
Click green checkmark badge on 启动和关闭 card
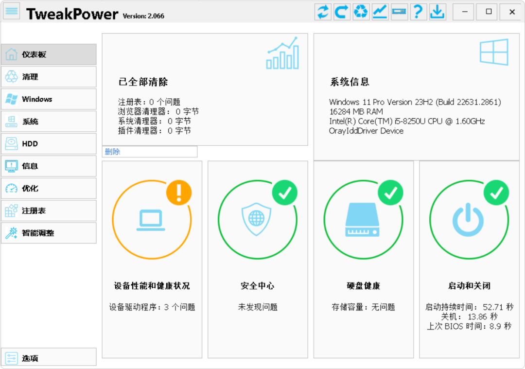click(x=496, y=193)
